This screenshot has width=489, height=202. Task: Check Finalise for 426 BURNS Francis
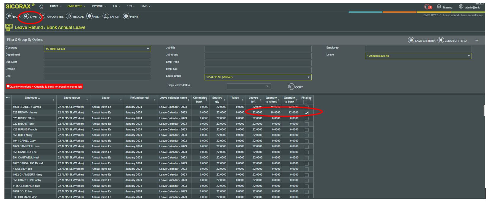[x=307, y=130]
